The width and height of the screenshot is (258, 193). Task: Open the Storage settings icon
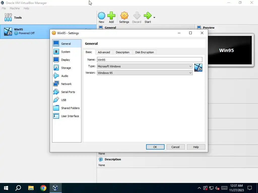[56, 68]
